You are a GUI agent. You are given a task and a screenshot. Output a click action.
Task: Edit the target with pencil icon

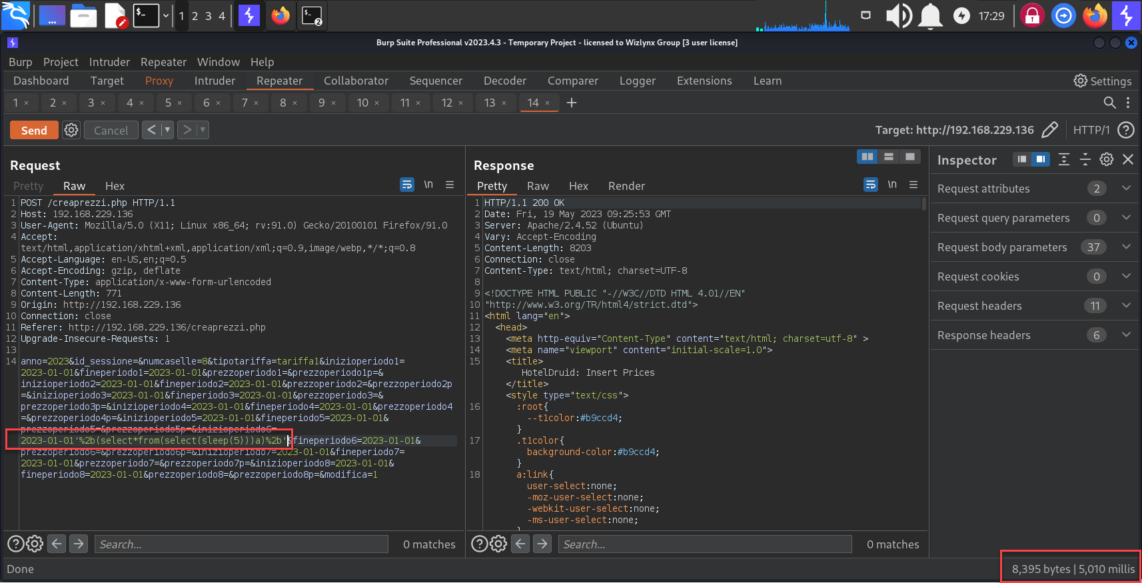[x=1049, y=130]
